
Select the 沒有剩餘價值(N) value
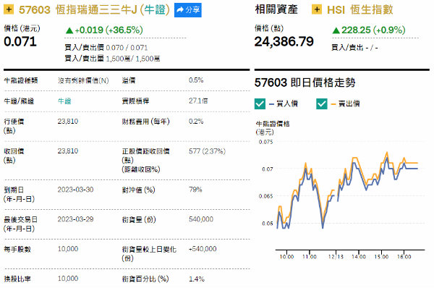pyautogui.click(x=83, y=80)
